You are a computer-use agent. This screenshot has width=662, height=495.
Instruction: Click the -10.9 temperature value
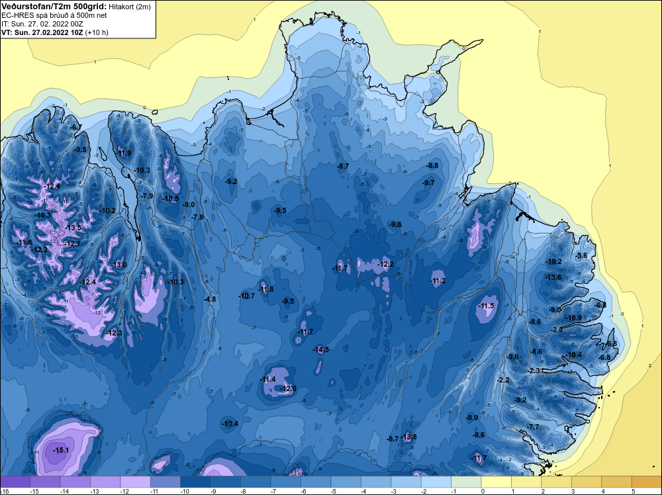coord(574,318)
